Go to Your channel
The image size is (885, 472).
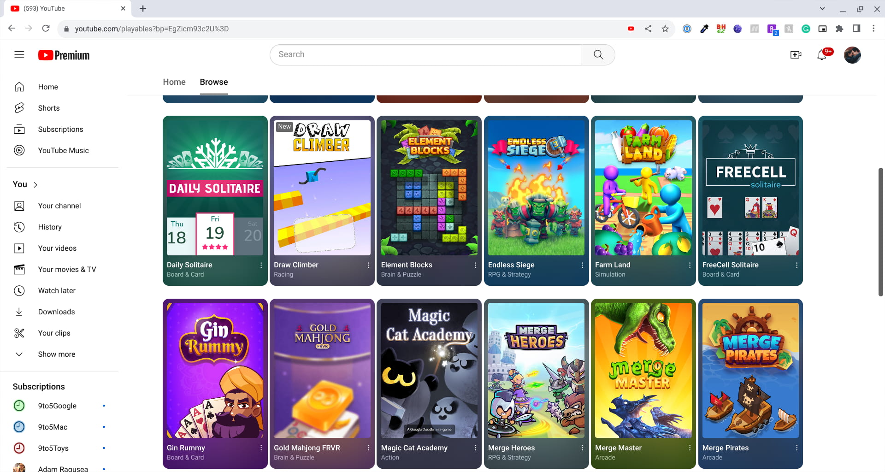click(x=59, y=206)
